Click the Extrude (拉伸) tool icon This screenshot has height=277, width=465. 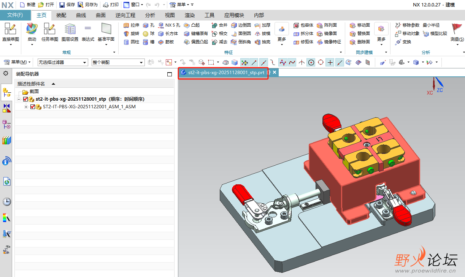point(127,25)
